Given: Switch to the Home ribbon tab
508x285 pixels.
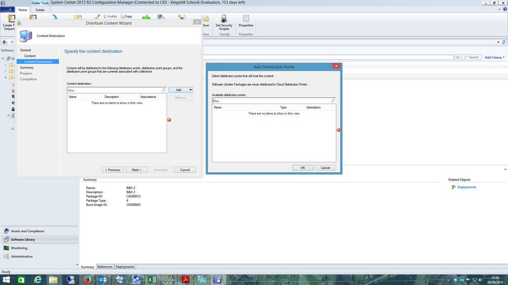Looking at the screenshot, I should point(23,10).
